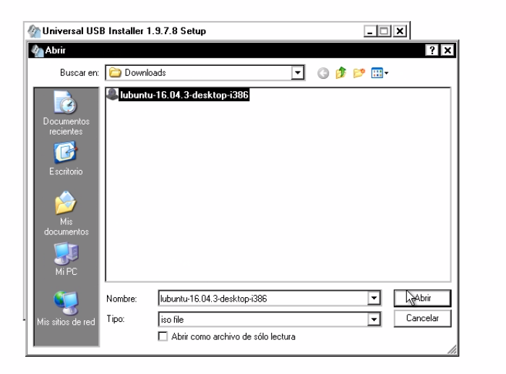Open Mis sitios de red shortcut

[66, 308]
